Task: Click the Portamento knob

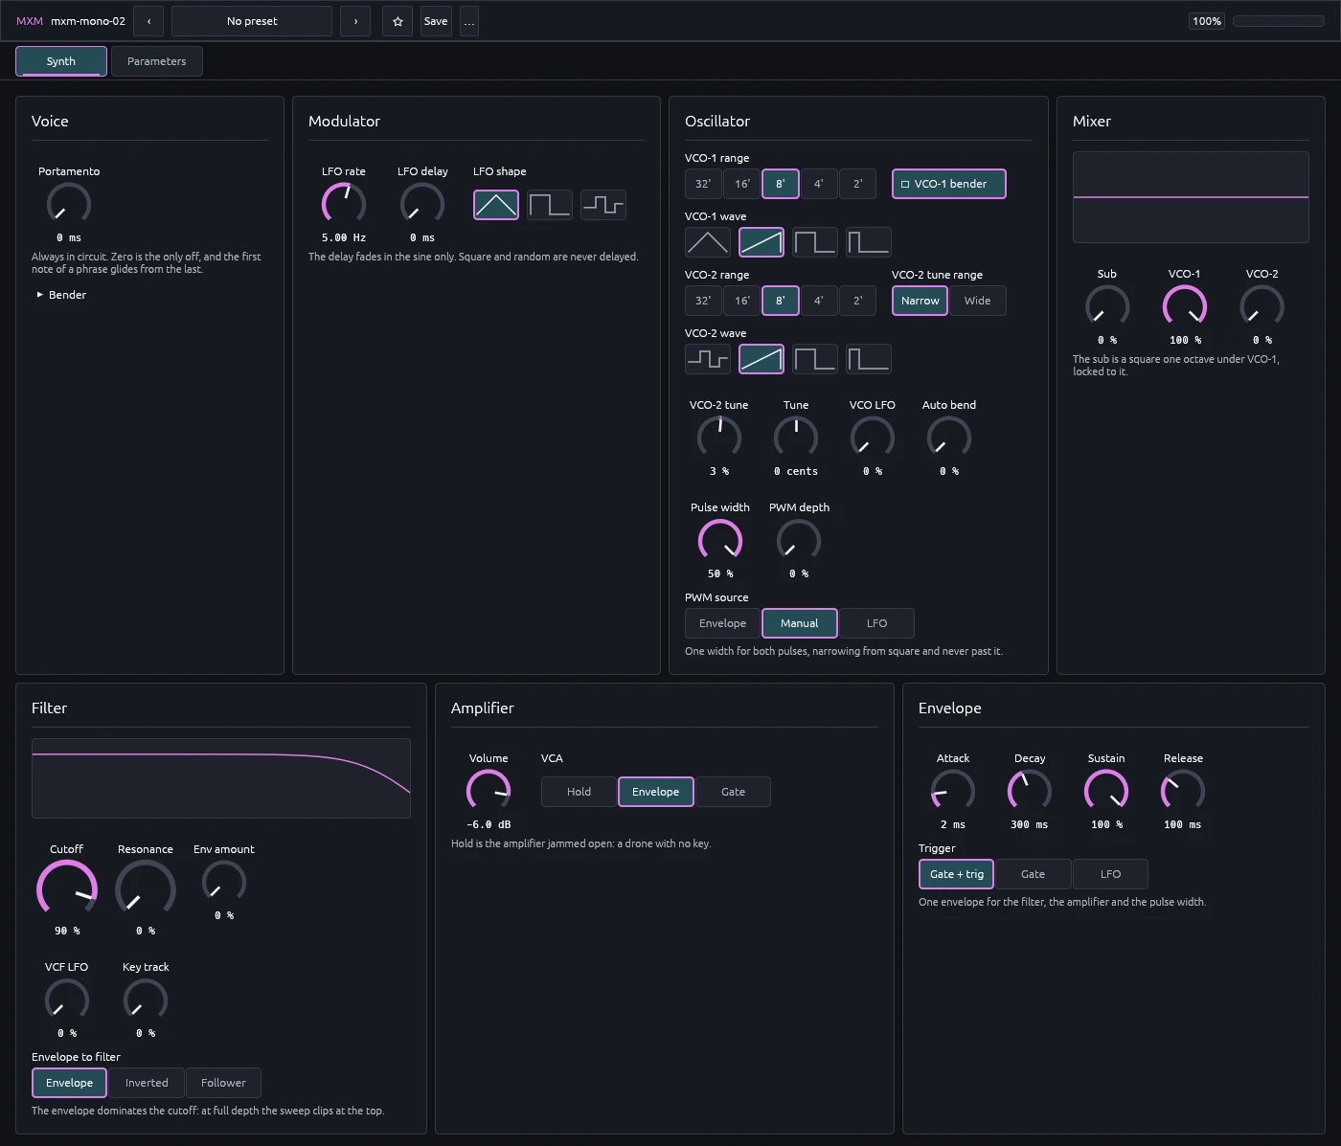Action: click(x=69, y=204)
